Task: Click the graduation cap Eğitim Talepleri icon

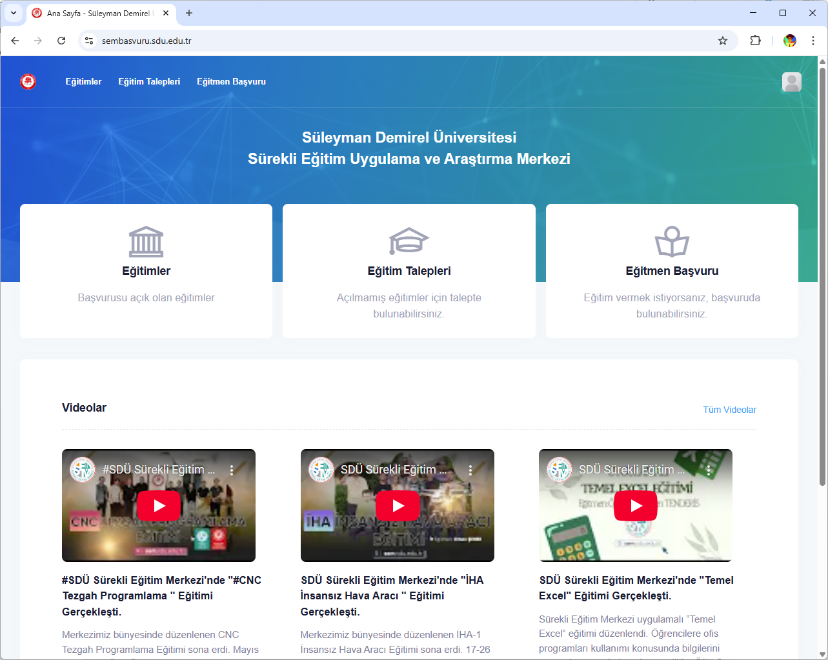Action: click(409, 241)
